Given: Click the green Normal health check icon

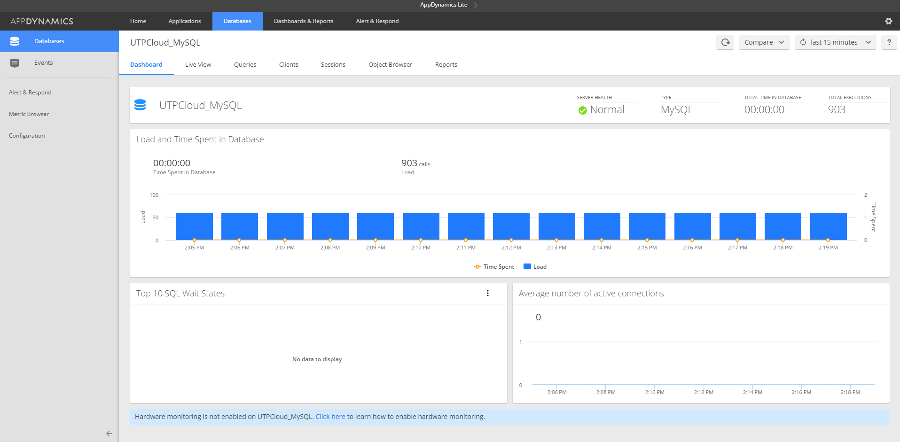Looking at the screenshot, I should coord(583,110).
